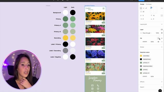Screen dimensions: 164x92
Task: Open hamburger menu in flower app mockup
Action: [104, 8]
